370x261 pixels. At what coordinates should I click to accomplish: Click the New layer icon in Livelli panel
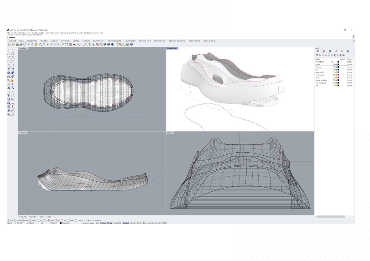[x=317, y=55]
